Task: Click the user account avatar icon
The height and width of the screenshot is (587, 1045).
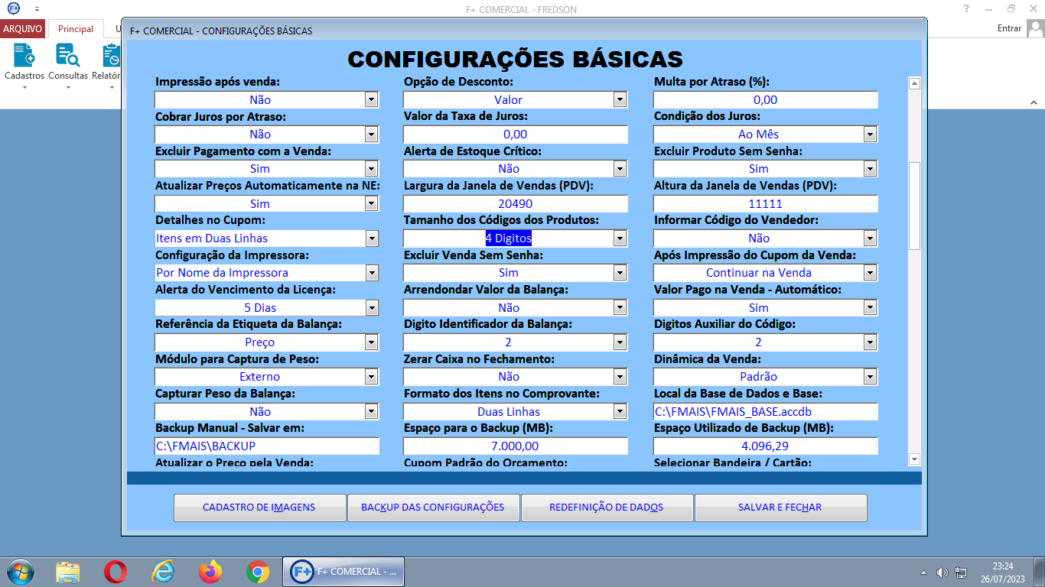Action: point(1035,28)
